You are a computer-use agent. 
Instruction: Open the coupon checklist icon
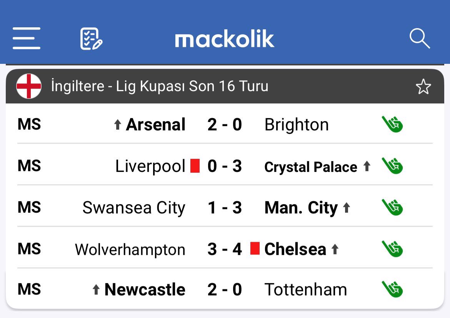click(x=91, y=38)
